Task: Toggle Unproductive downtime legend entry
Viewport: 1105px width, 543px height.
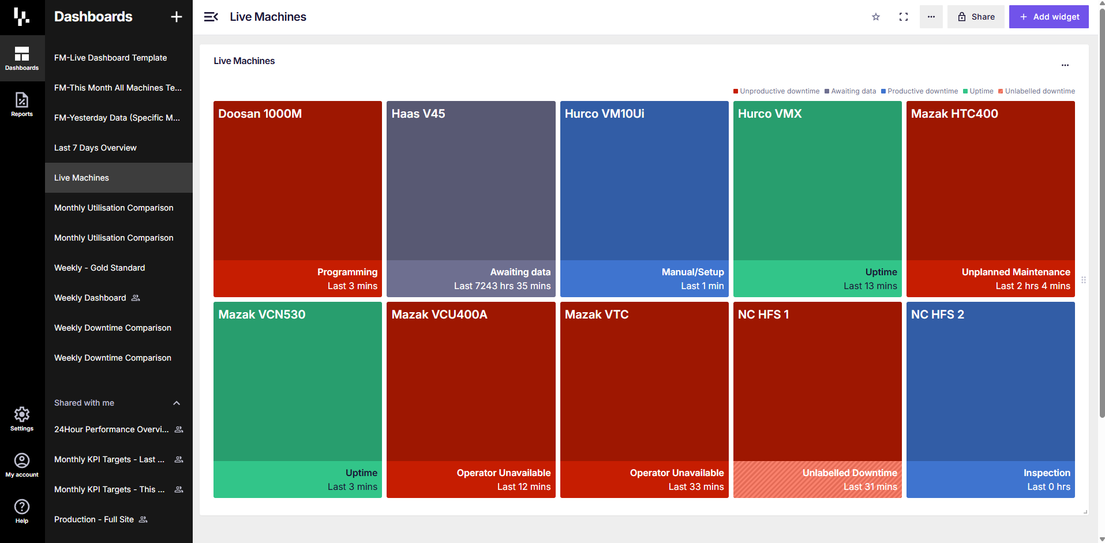Action: click(x=776, y=91)
